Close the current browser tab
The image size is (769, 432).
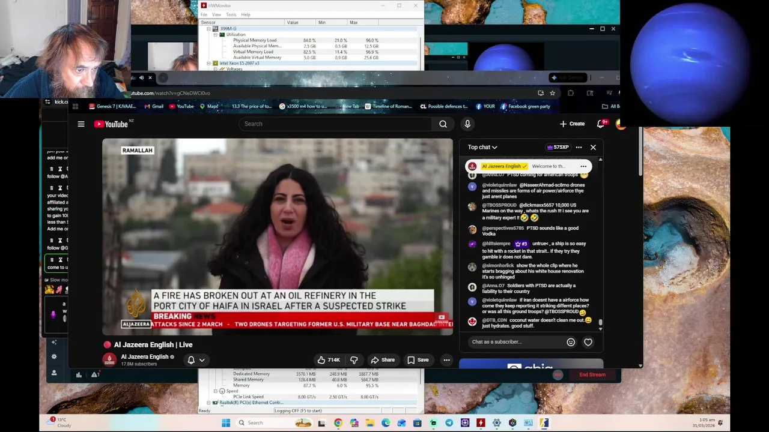click(x=150, y=77)
